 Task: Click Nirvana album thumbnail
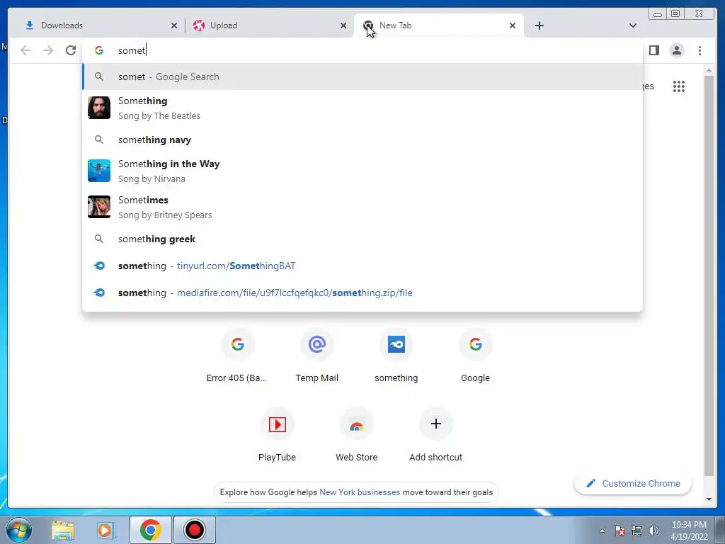[x=99, y=171]
